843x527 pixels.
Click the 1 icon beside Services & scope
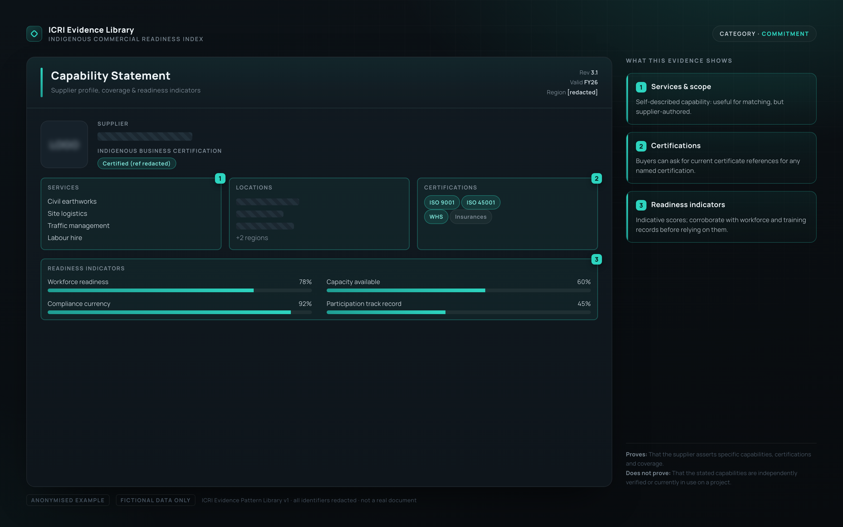[641, 87]
